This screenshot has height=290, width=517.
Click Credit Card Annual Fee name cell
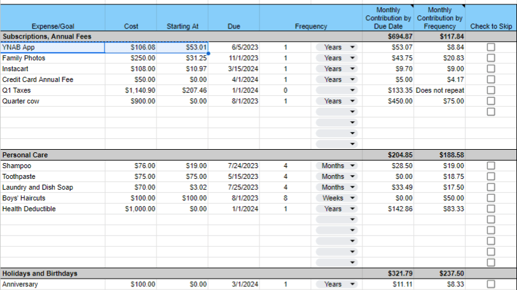(x=53, y=79)
